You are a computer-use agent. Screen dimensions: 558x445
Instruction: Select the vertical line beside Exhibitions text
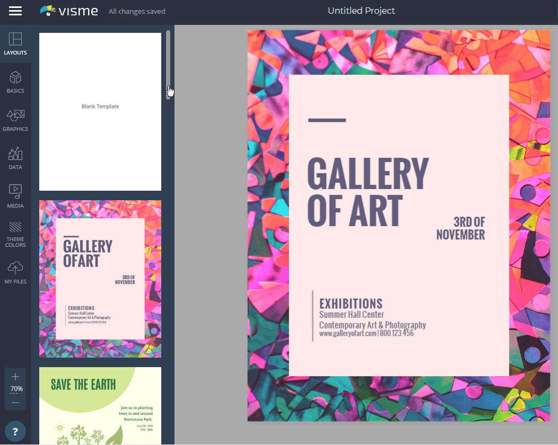[312, 316]
